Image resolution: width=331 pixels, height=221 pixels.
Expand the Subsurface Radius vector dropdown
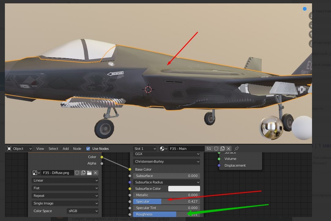[x=166, y=182]
